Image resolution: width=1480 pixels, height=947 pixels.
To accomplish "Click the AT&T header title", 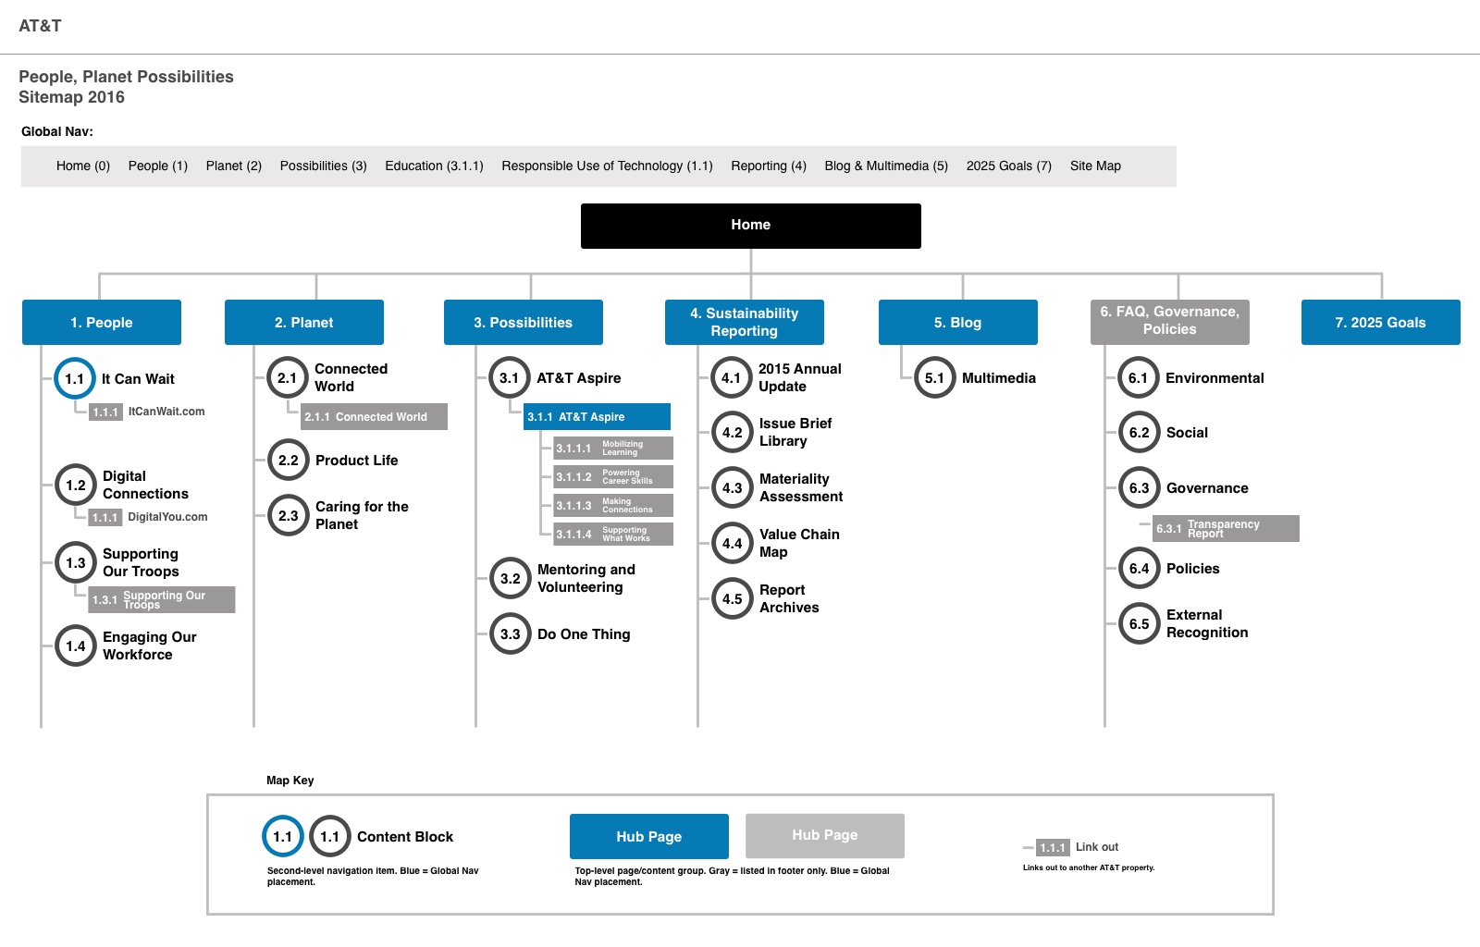I will (x=40, y=26).
